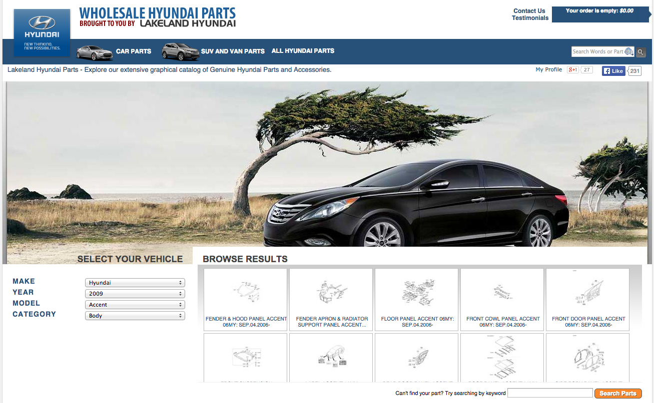Click the Google +1 button

point(573,70)
